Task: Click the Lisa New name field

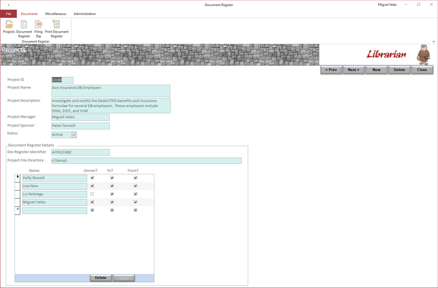Action: 55,186
